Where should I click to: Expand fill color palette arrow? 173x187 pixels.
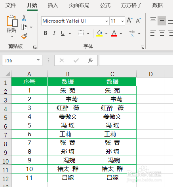tap(106, 33)
